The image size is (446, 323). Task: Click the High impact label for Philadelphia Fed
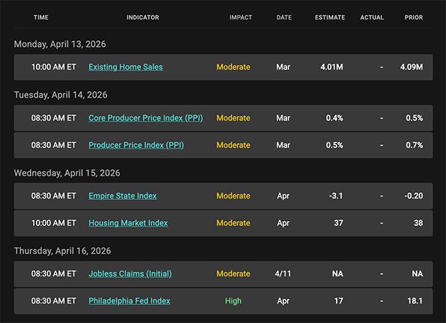[233, 301]
